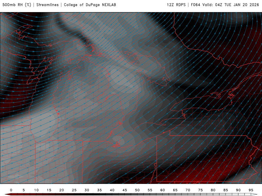
Task: Click the colorbar label "15"
Action: click(49, 190)
